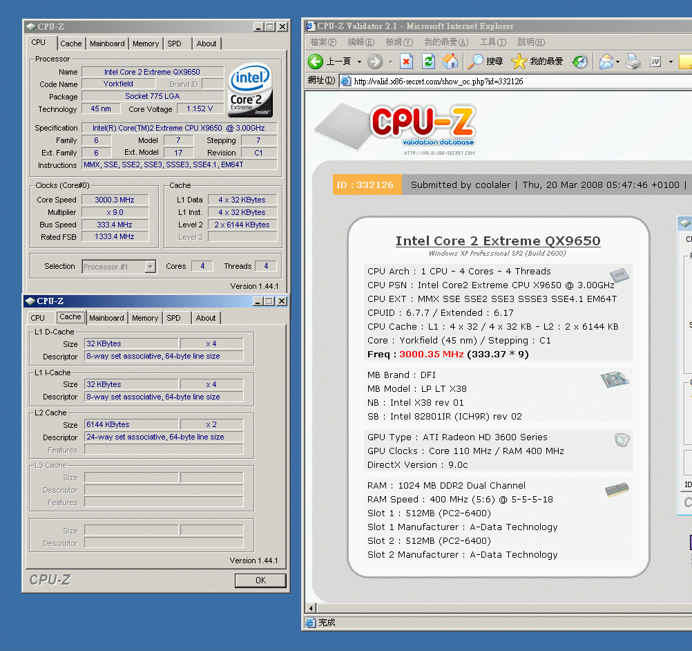Viewport: 692px width, 651px height.
Task: Click the Mail envelope toolbar icon
Action: [x=606, y=62]
